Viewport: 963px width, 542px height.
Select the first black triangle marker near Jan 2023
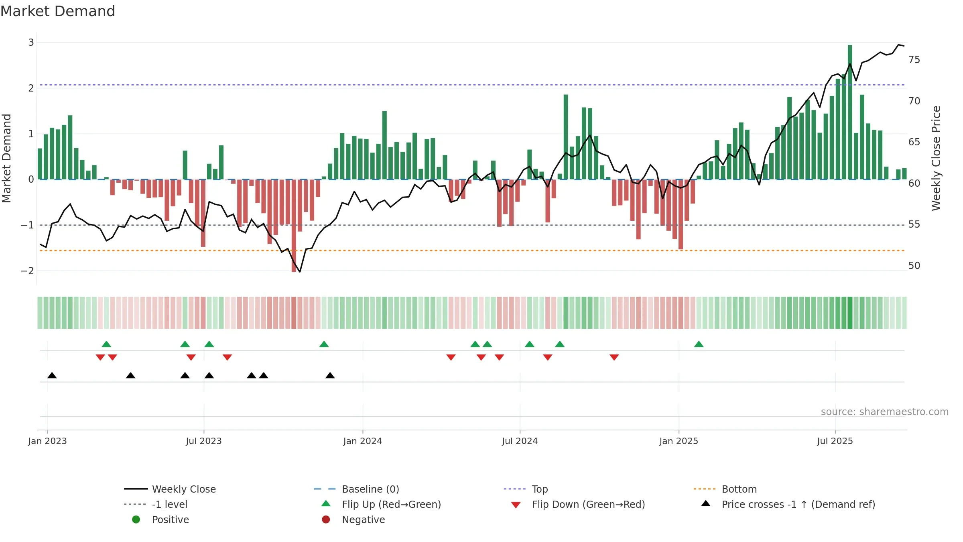point(52,375)
